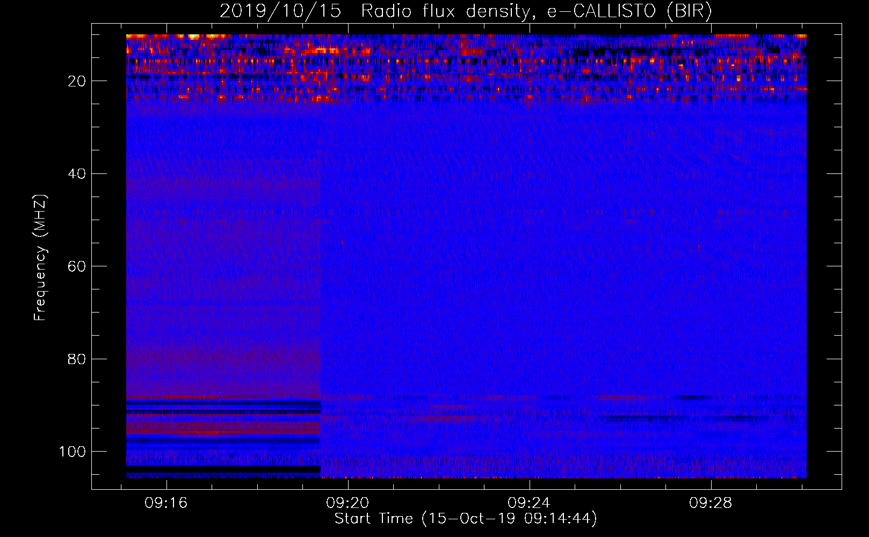The height and width of the screenshot is (537, 869).
Task: Click the 20 MHz frequency tick label
Action: click(x=77, y=81)
